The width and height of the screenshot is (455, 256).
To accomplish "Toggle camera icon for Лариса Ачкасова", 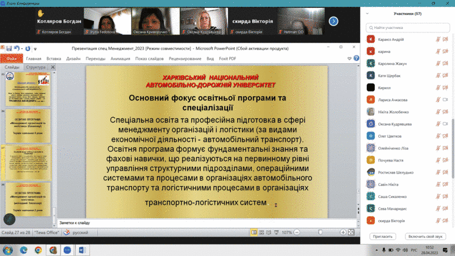I will [x=446, y=99].
